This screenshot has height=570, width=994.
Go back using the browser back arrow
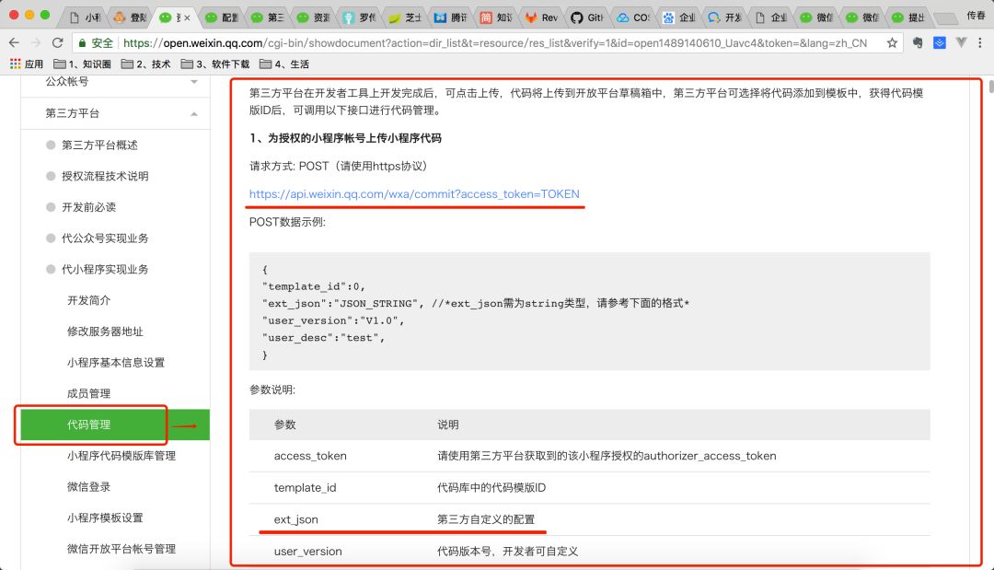14,42
